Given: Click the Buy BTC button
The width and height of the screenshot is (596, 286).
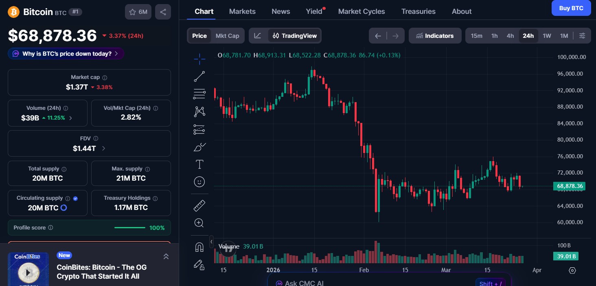Looking at the screenshot, I should [571, 8].
